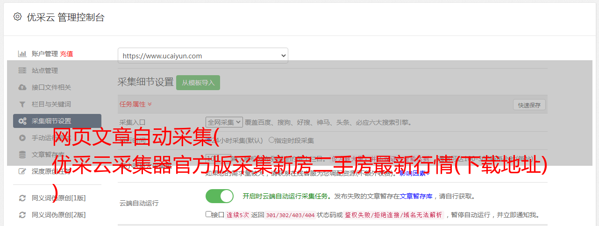Click the funnel icon for 栏目与关键词

coord(22,104)
